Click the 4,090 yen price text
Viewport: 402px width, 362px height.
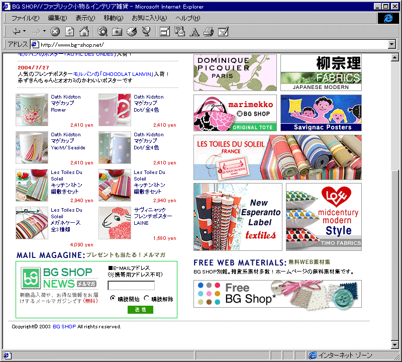81,245
